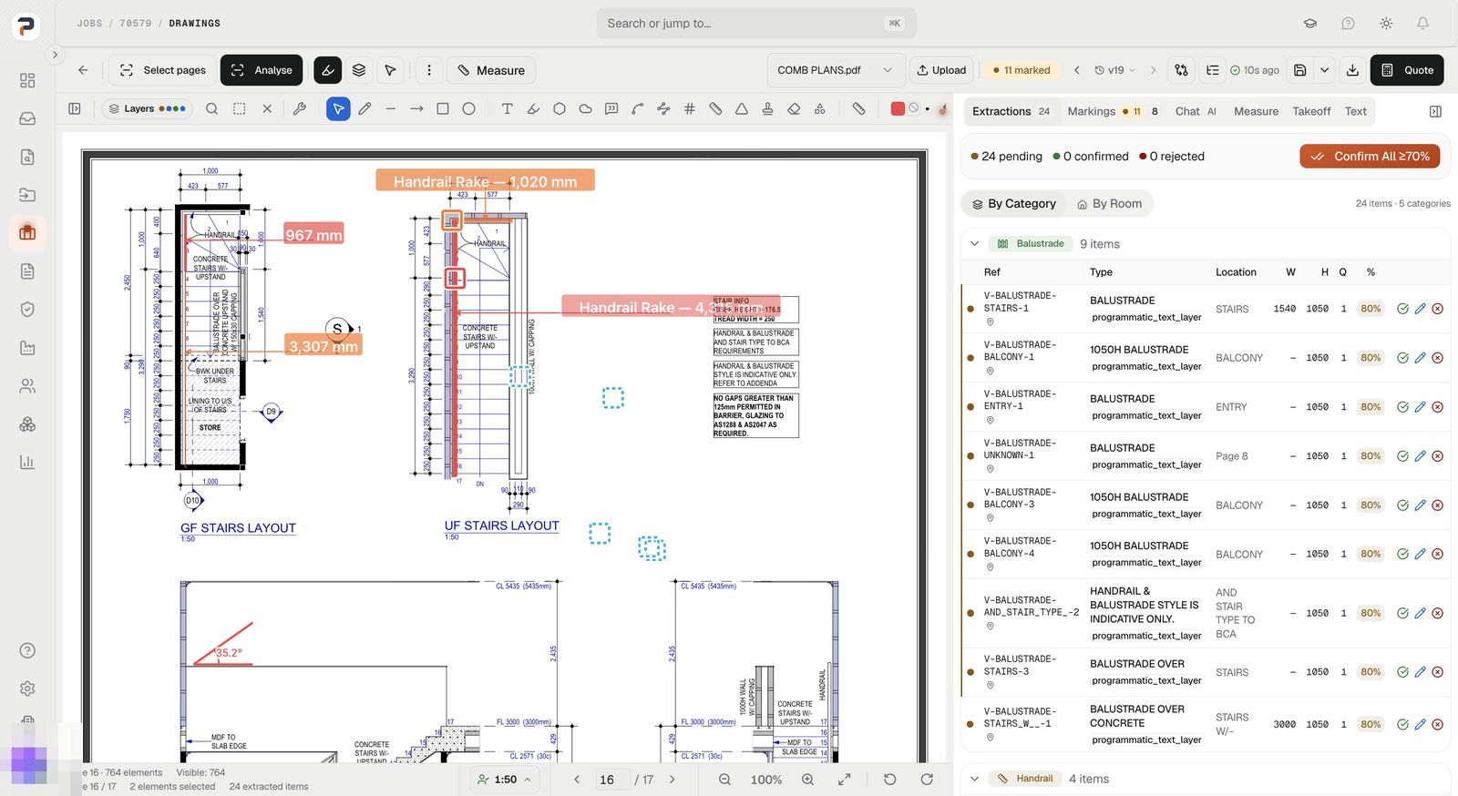Switch to the Text tab

point(1355,111)
